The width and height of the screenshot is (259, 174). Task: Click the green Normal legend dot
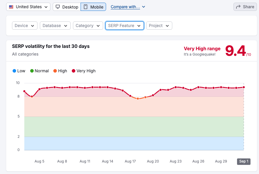(32, 71)
